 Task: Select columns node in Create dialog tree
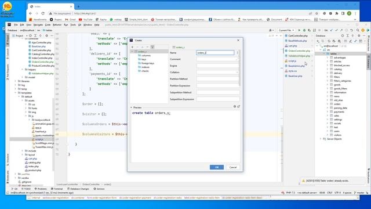(x=146, y=56)
